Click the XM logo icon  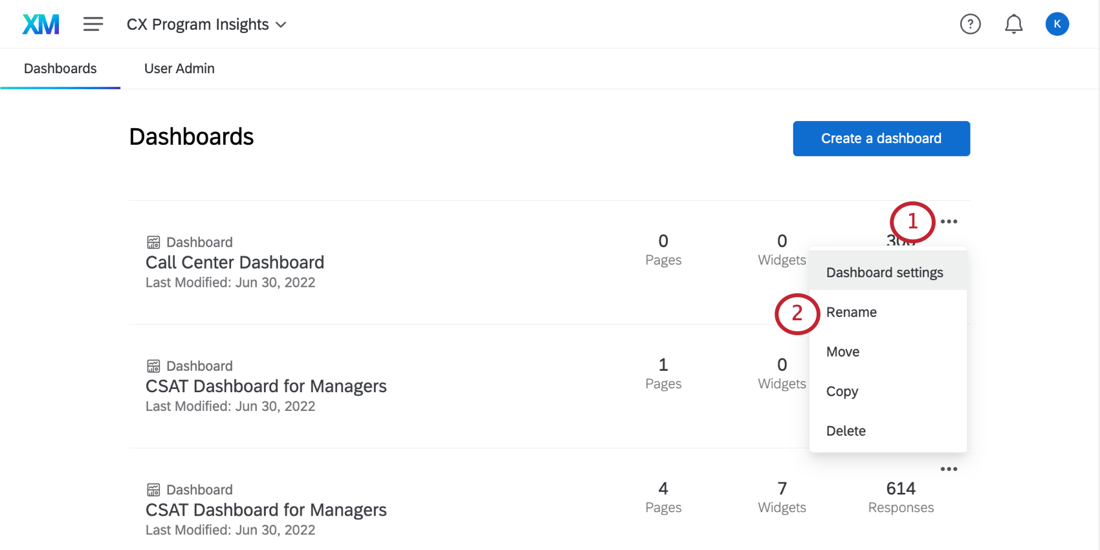coord(41,25)
